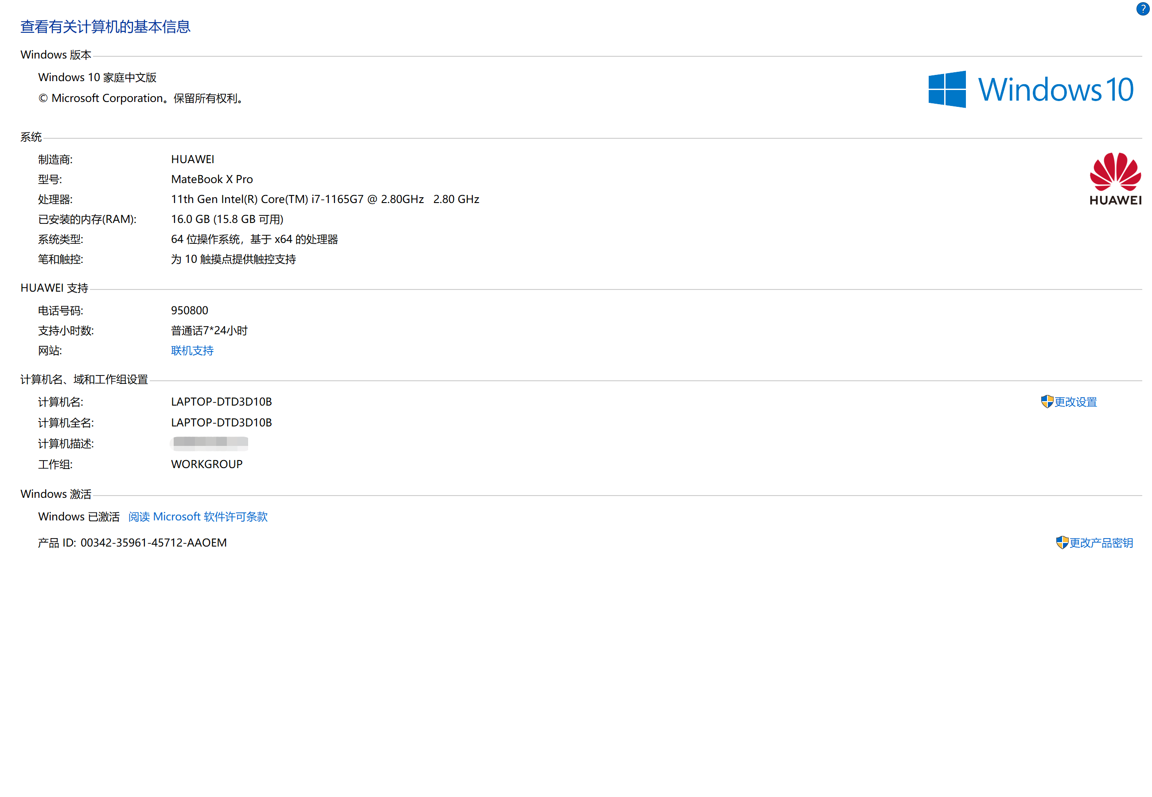Click the MateBook X Pro model text
Viewport: 1152px width, 797px height.
click(212, 179)
